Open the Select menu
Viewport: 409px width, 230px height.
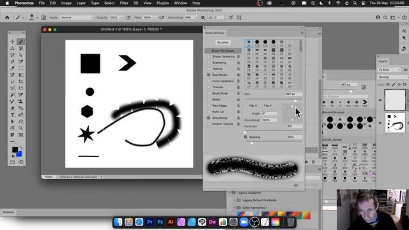109,3
